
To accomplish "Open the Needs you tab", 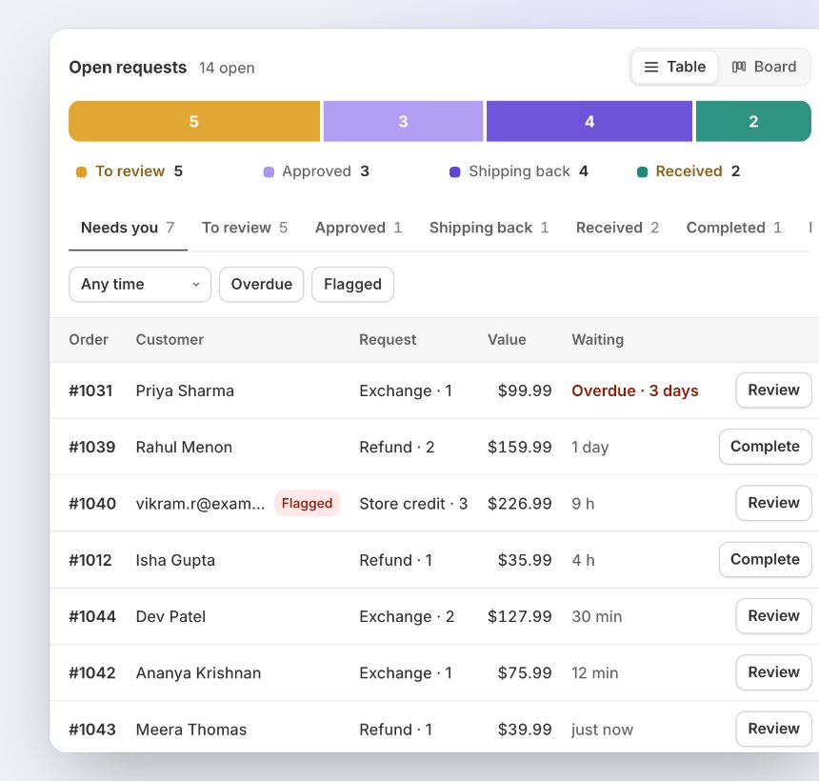I will tap(128, 228).
